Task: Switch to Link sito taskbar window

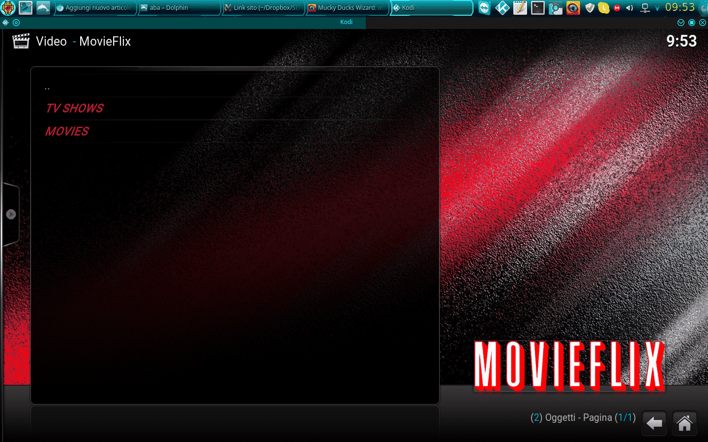Action: (263, 8)
